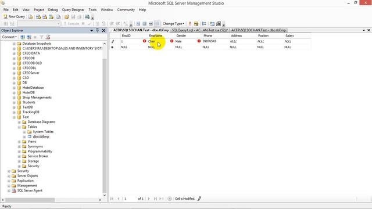Select the Programmability folder
The image size is (372, 209).
[40, 152]
